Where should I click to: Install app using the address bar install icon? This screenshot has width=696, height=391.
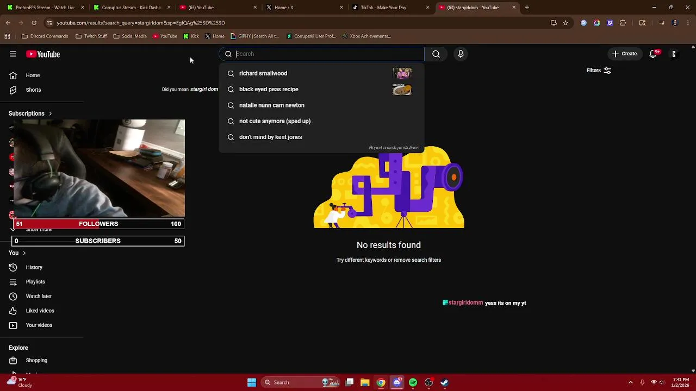pyautogui.click(x=554, y=23)
